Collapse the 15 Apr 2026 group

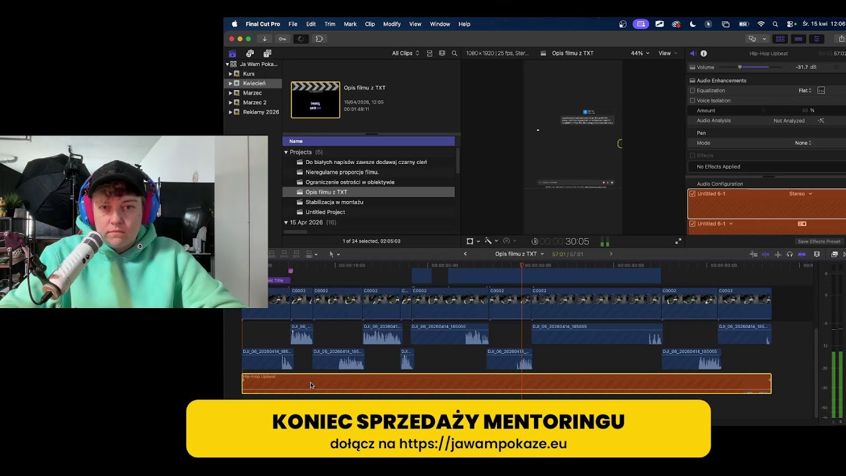pyautogui.click(x=286, y=222)
